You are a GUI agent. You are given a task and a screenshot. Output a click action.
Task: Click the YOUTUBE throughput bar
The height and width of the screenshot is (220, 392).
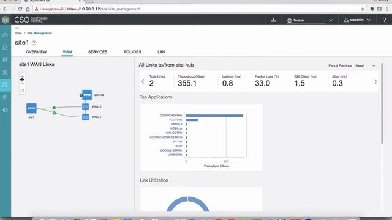[192, 120]
